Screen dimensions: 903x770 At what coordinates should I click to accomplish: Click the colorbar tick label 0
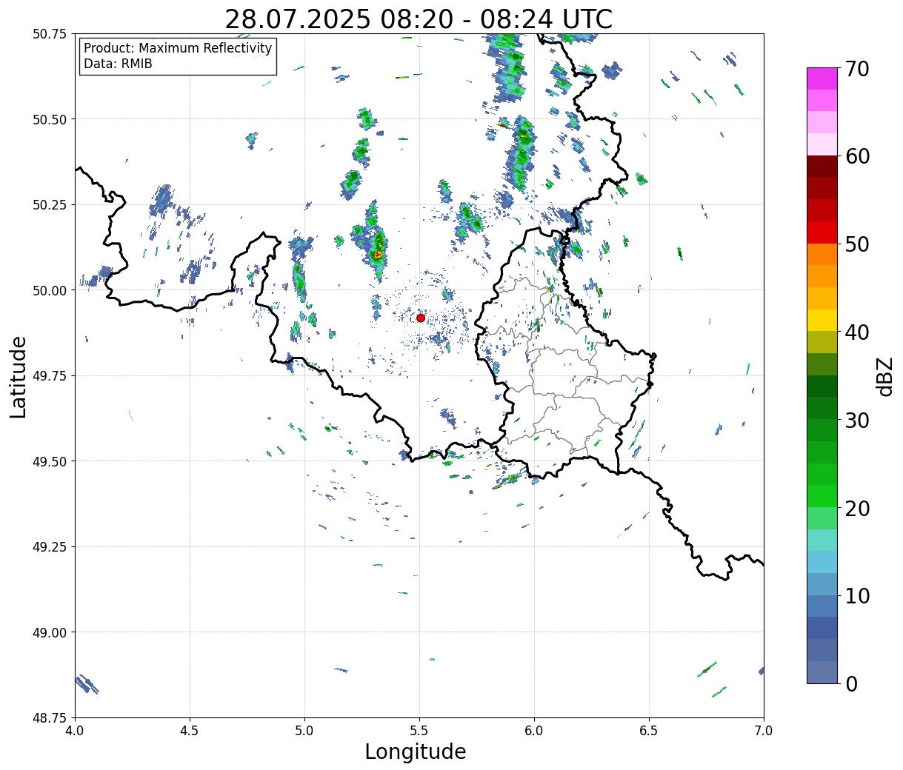tap(850, 683)
